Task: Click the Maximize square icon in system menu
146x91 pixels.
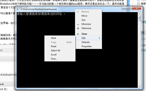Action: click(78, 28)
